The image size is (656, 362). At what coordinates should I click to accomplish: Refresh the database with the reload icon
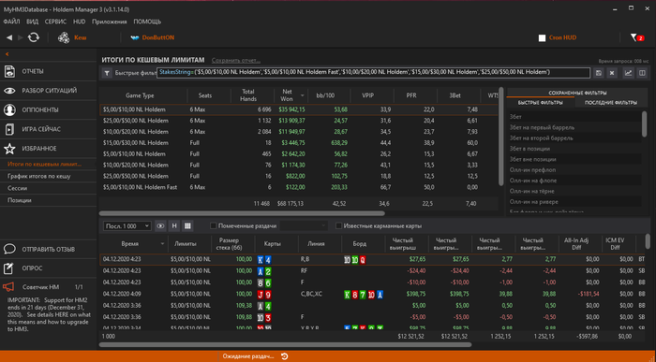34,37
